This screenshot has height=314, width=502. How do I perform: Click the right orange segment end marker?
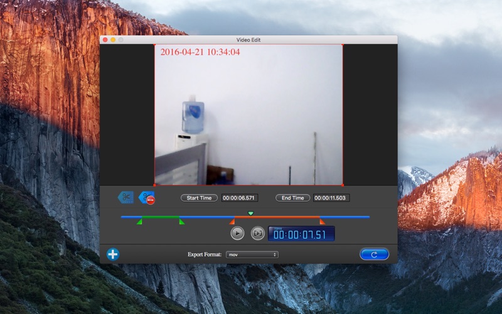(x=323, y=222)
